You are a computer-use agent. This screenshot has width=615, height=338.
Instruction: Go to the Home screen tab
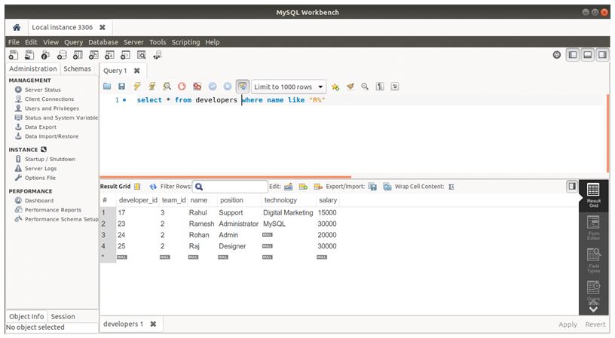(17, 27)
